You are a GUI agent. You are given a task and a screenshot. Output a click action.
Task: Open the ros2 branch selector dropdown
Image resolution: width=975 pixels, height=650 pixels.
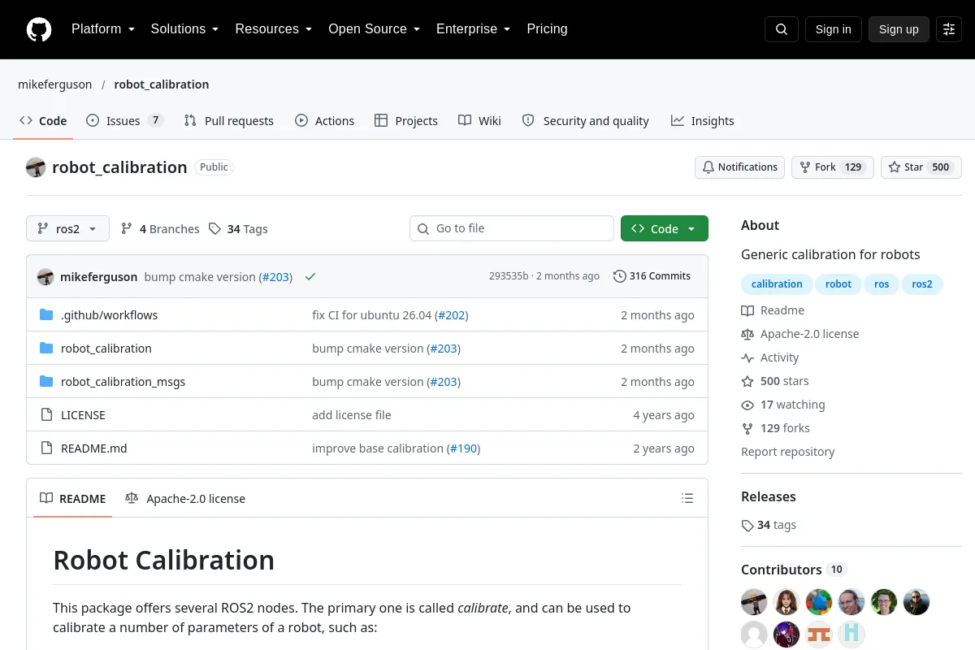point(67,229)
